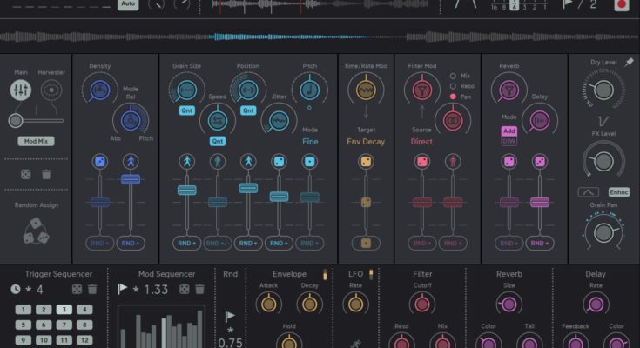Toggle the Qnt button under Grain Size
This screenshot has width=640, height=348.
click(x=186, y=111)
